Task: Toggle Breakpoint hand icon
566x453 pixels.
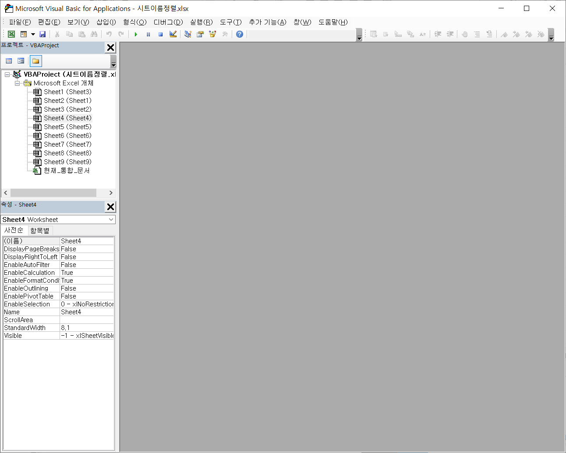Action: (465, 34)
